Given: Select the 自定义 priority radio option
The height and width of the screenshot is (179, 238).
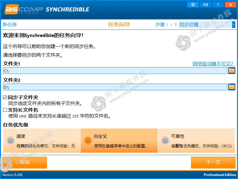Looking at the screenshot, I should point(88,141).
